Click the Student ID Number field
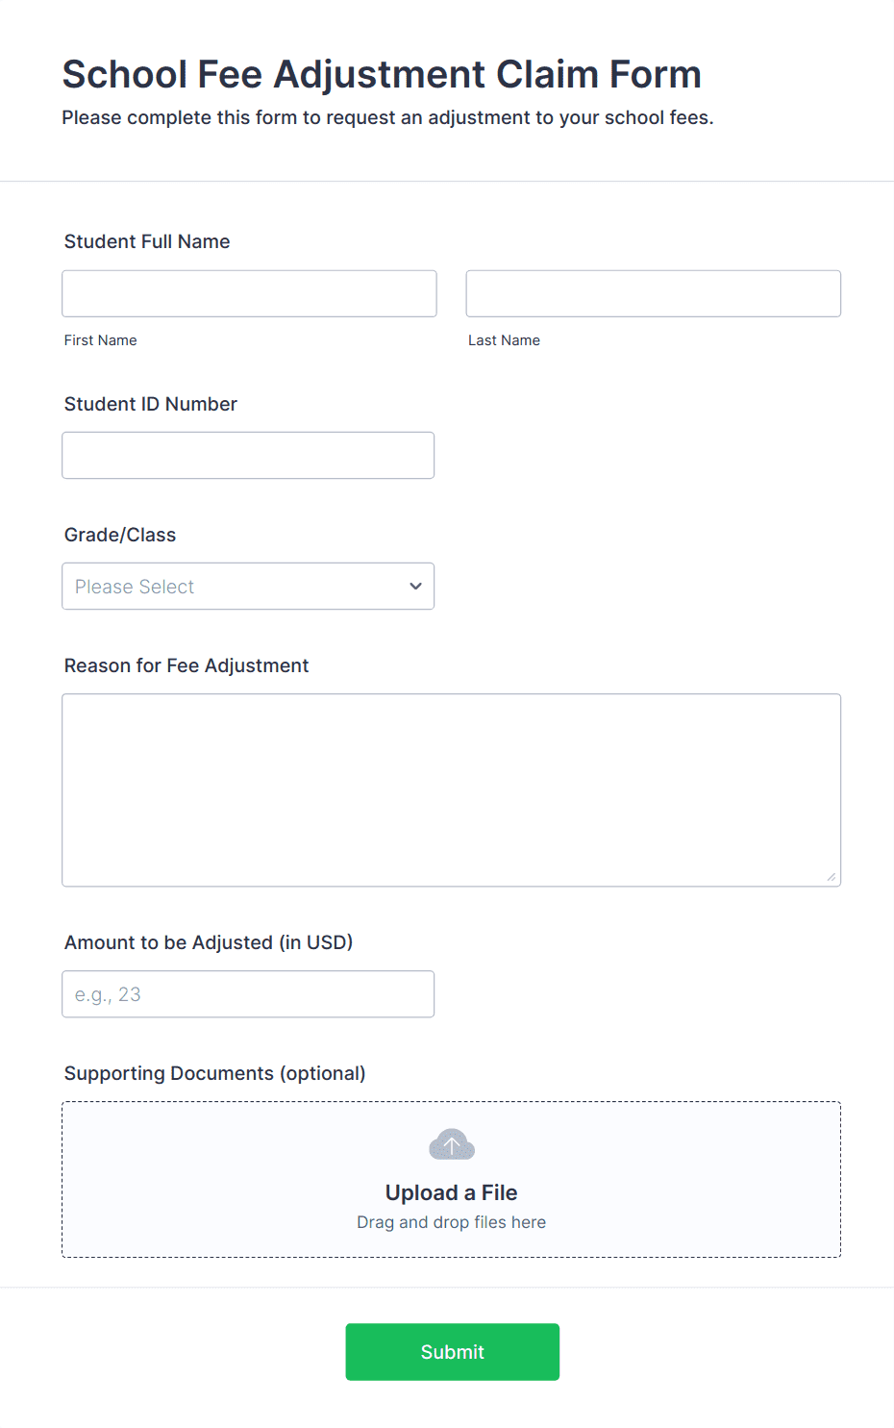 pyautogui.click(x=248, y=456)
